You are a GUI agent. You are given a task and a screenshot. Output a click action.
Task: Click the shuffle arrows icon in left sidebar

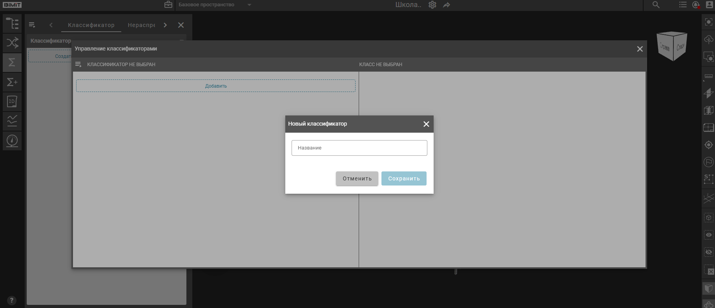12,43
